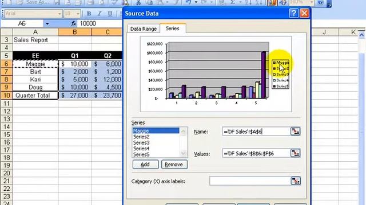Click the Q1 total cell showing 27,000
The image size is (366, 205).
point(75,96)
